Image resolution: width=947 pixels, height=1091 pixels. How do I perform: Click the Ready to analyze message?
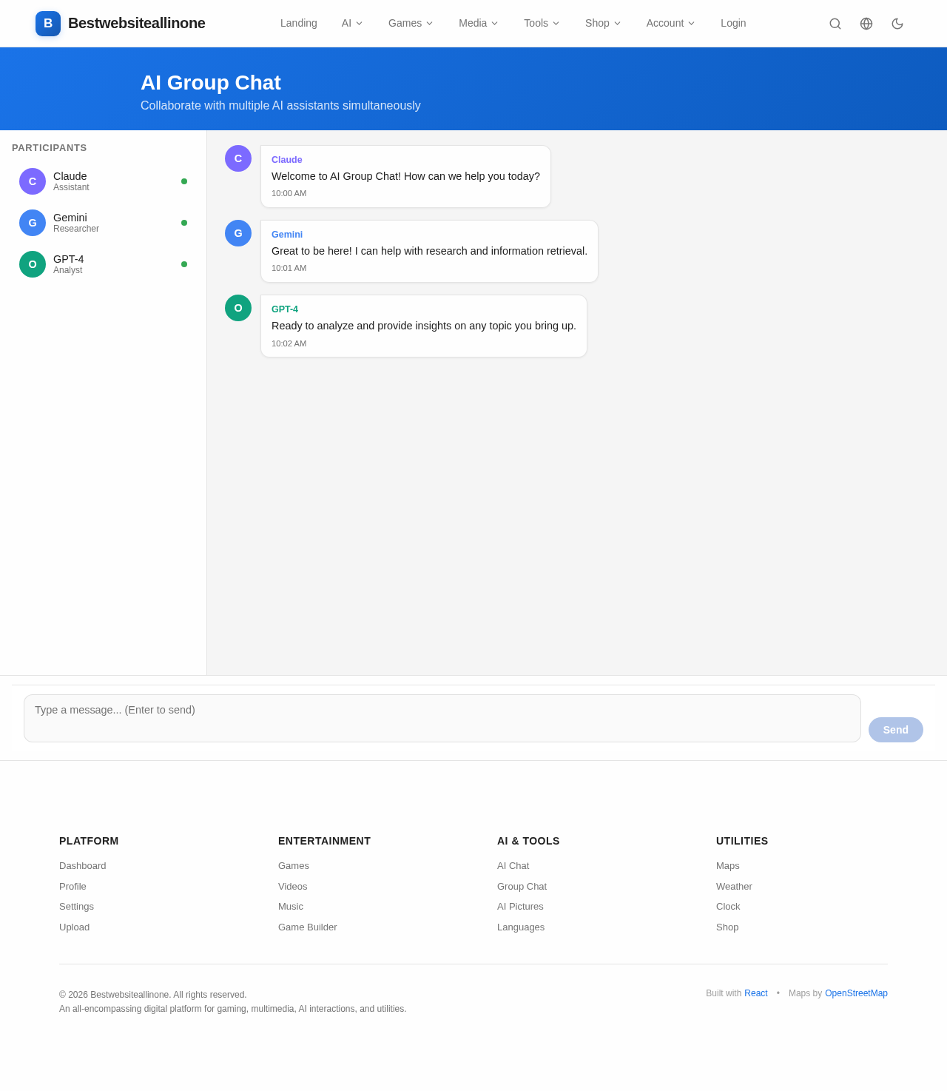point(424,326)
